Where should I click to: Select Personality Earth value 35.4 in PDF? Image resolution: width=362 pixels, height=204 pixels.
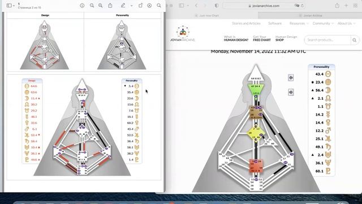click(130, 92)
